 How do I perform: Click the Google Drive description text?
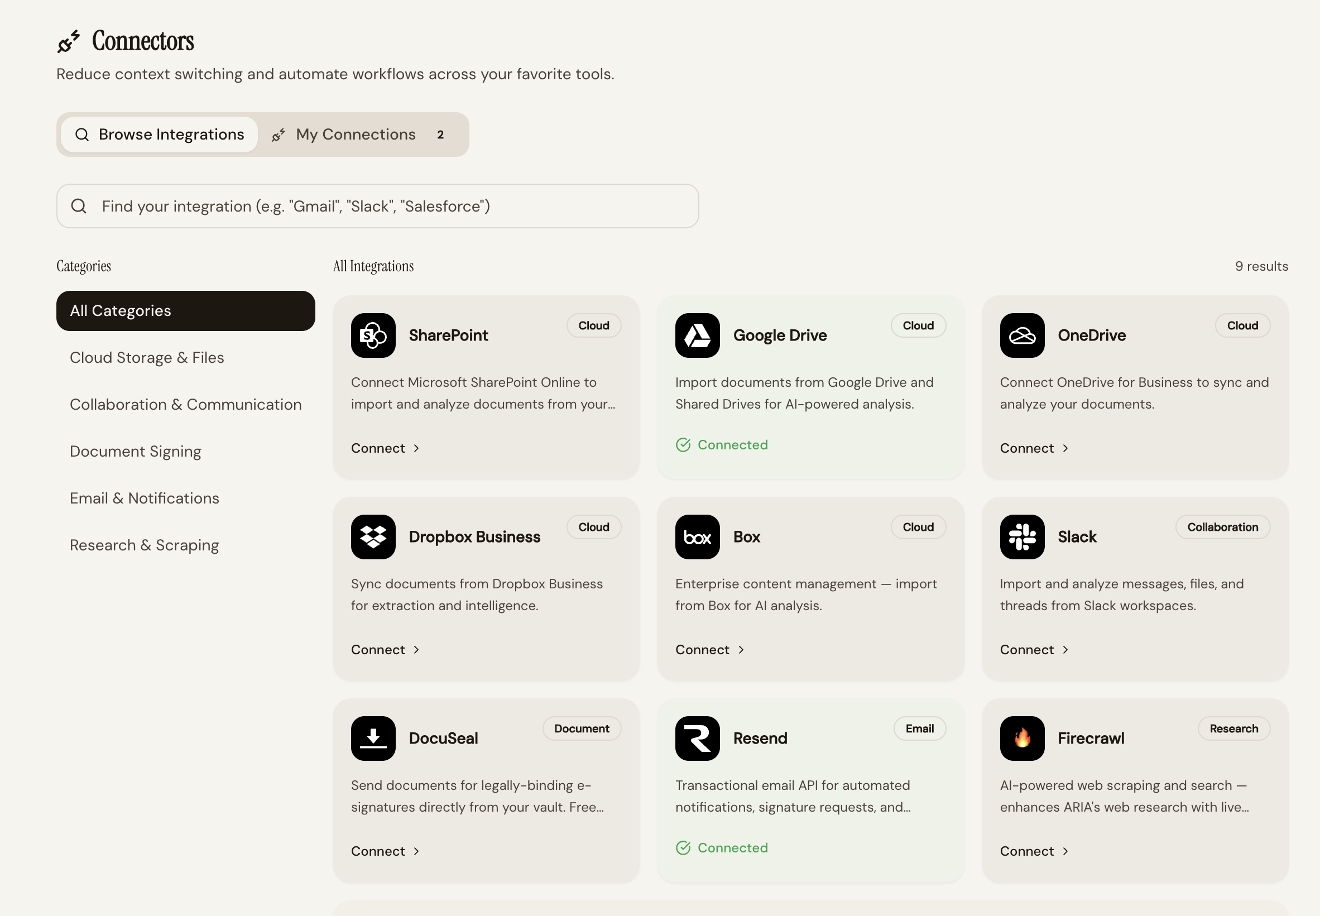805,393
